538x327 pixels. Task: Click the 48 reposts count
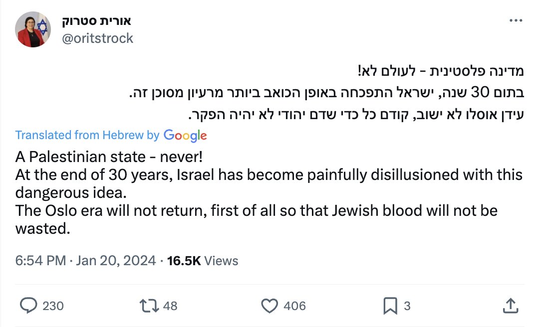coord(170,306)
